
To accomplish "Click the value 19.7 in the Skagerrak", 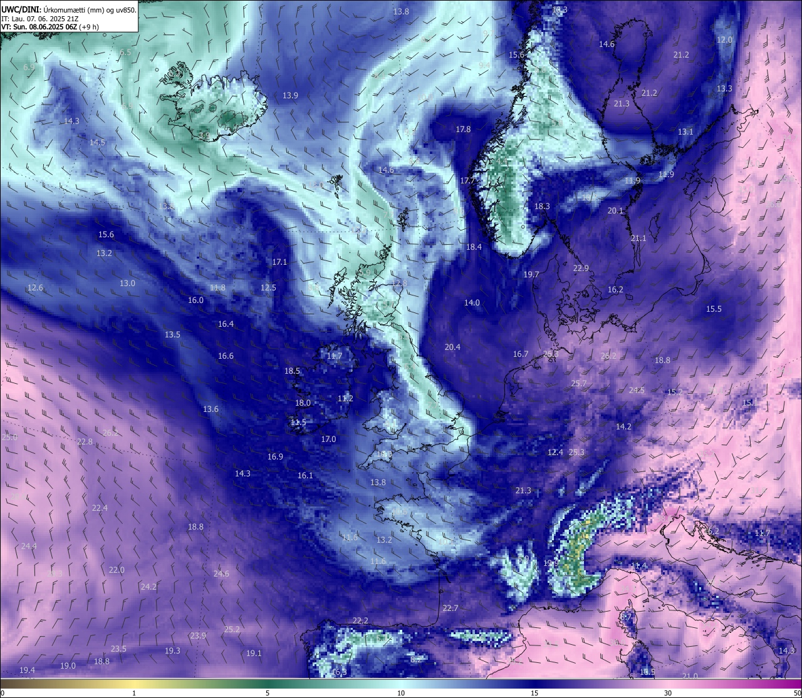I will (x=531, y=275).
